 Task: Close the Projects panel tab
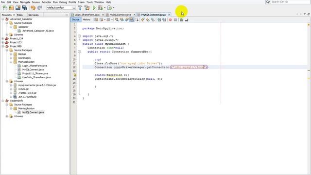pos(14,15)
